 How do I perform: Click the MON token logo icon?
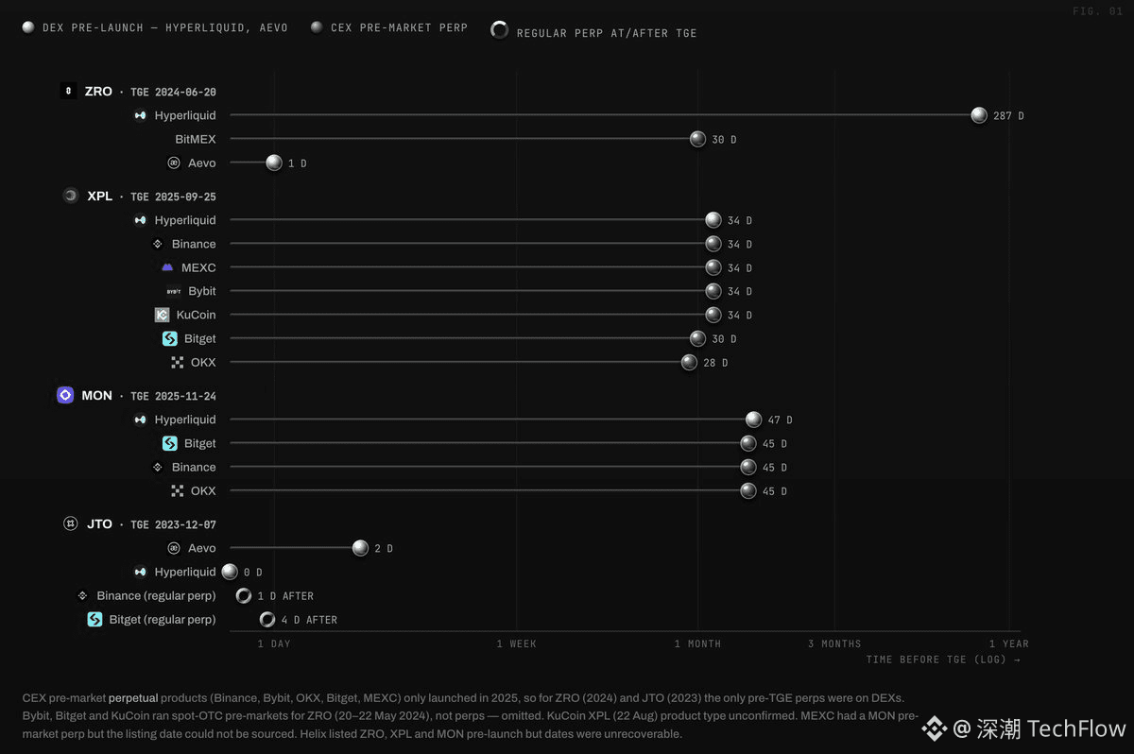coord(65,395)
